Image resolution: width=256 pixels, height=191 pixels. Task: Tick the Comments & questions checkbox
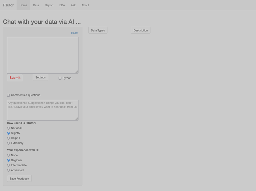(8, 95)
